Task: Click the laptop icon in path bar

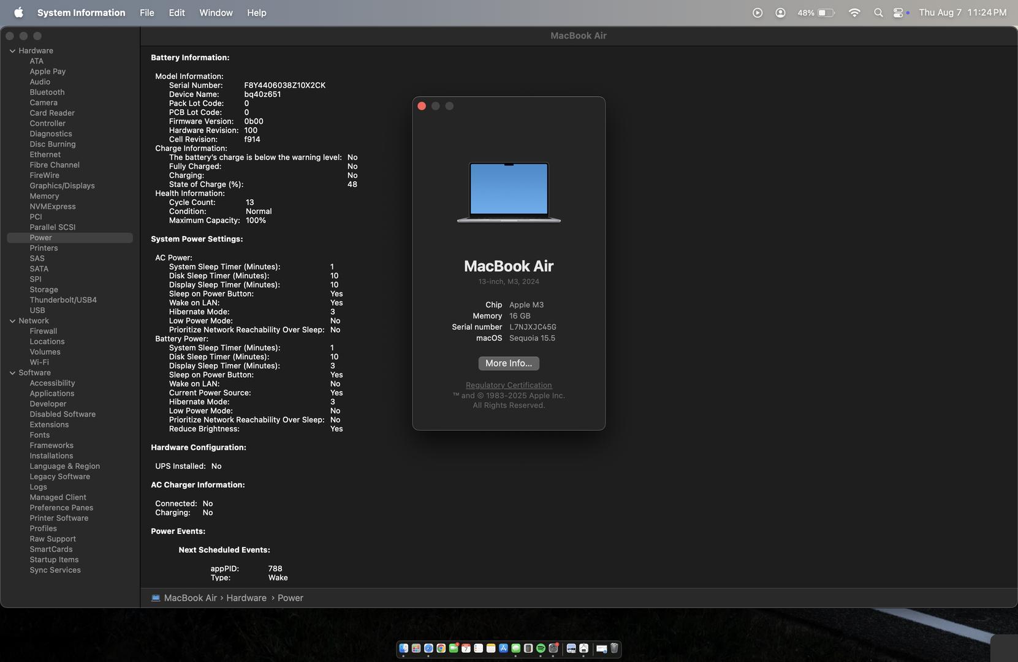Action: (x=156, y=598)
